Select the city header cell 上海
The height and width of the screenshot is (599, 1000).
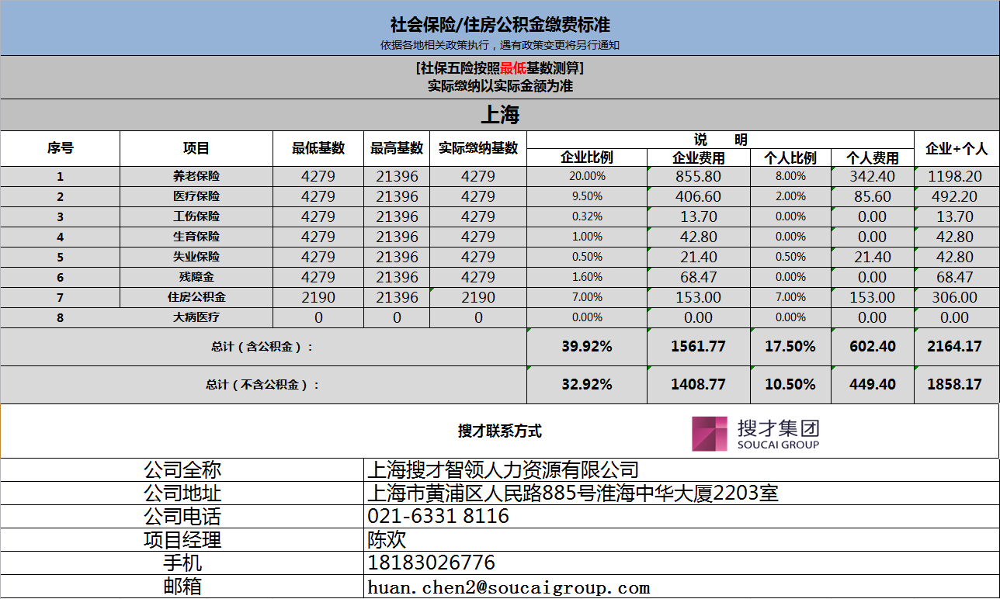pyautogui.click(x=500, y=116)
